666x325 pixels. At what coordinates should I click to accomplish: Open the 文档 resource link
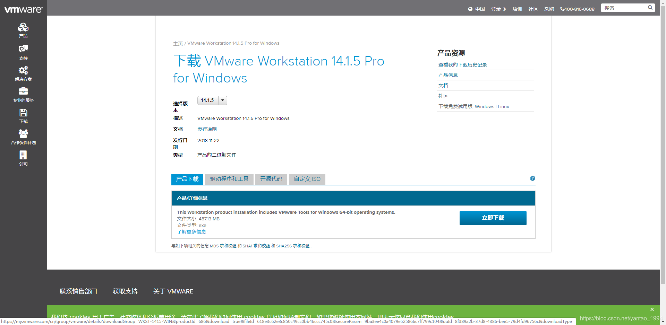pos(443,86)
